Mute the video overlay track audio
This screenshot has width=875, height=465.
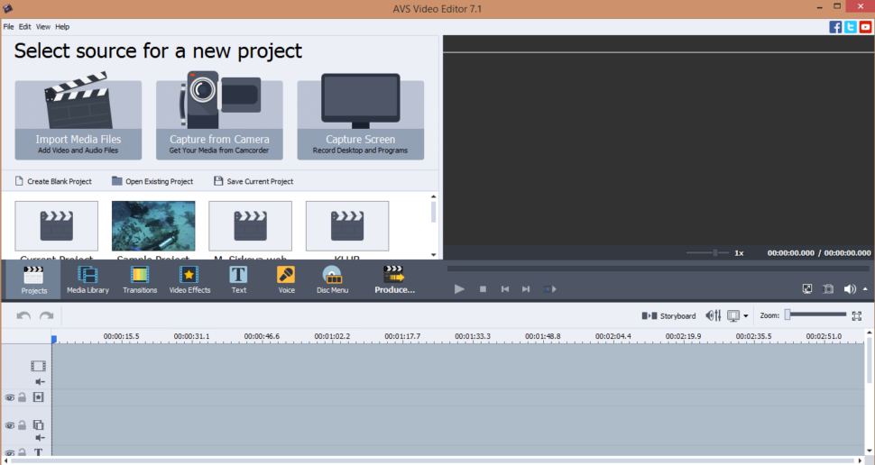coord(40,438)
